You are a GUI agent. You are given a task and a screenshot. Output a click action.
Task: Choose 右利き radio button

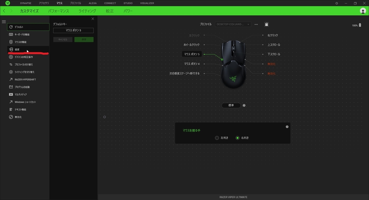click(x=237, y=138)
